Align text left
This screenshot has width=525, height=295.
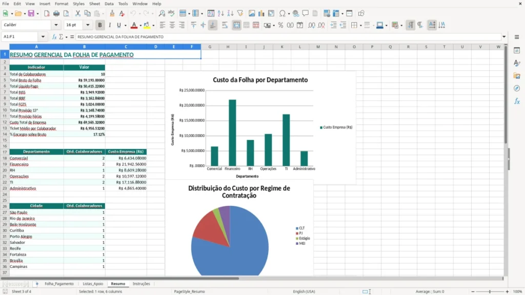[x=163, y=25]
